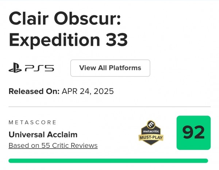Open the green 92 Metascore box

tap(193, 133)
